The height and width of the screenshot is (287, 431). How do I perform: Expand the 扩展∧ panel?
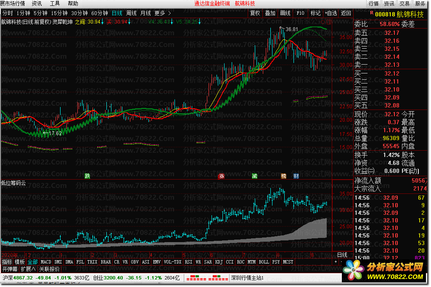[x=28, y=269]
